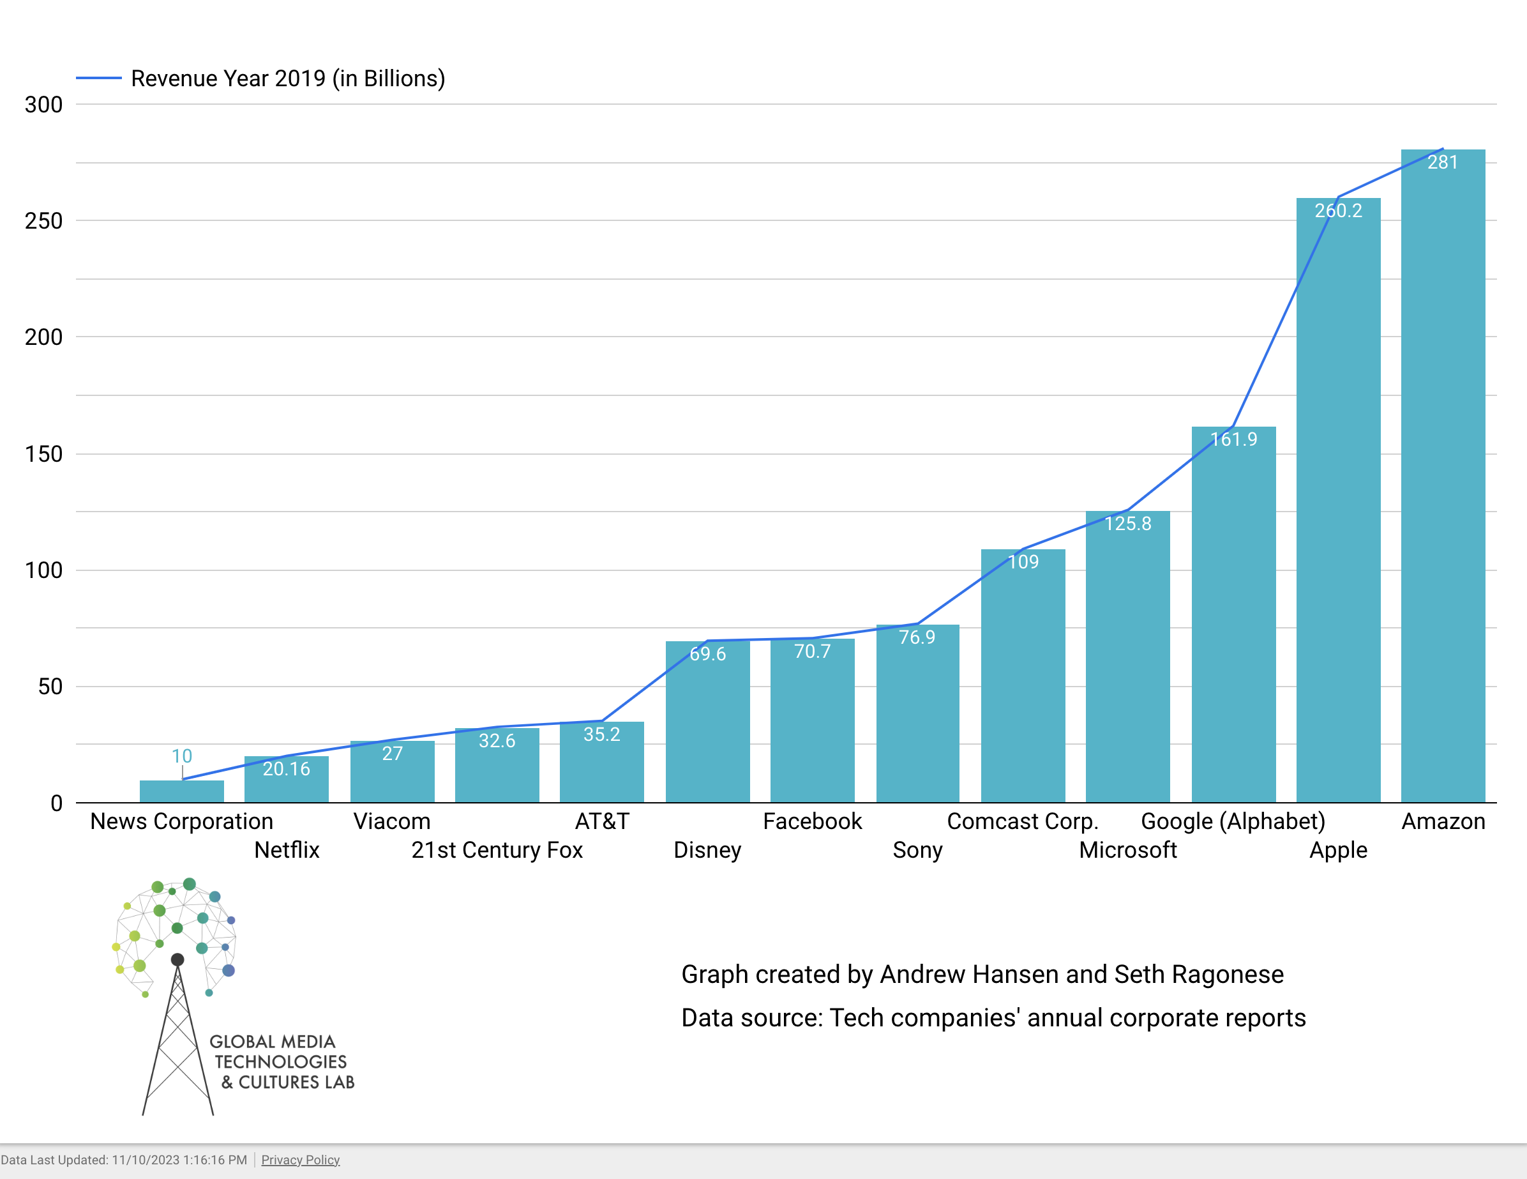The height and width of the screenshot is (1179, 1527).
Task: Select the Viacom bar labeled 27
Action: point(391,772)
